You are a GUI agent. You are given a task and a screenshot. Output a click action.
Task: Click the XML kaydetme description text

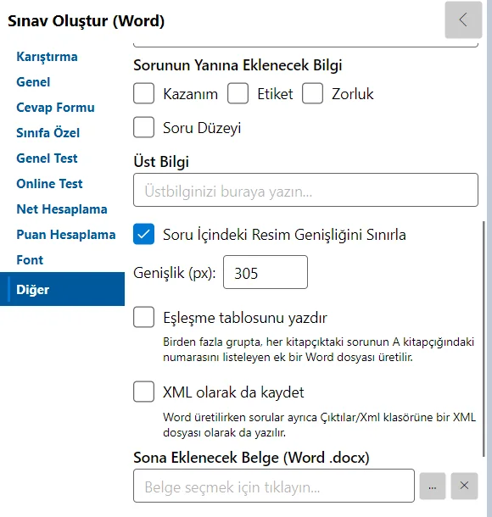point(319,425)
